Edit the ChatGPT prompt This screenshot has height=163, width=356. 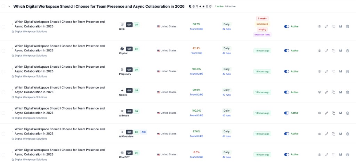coord(326,155)
